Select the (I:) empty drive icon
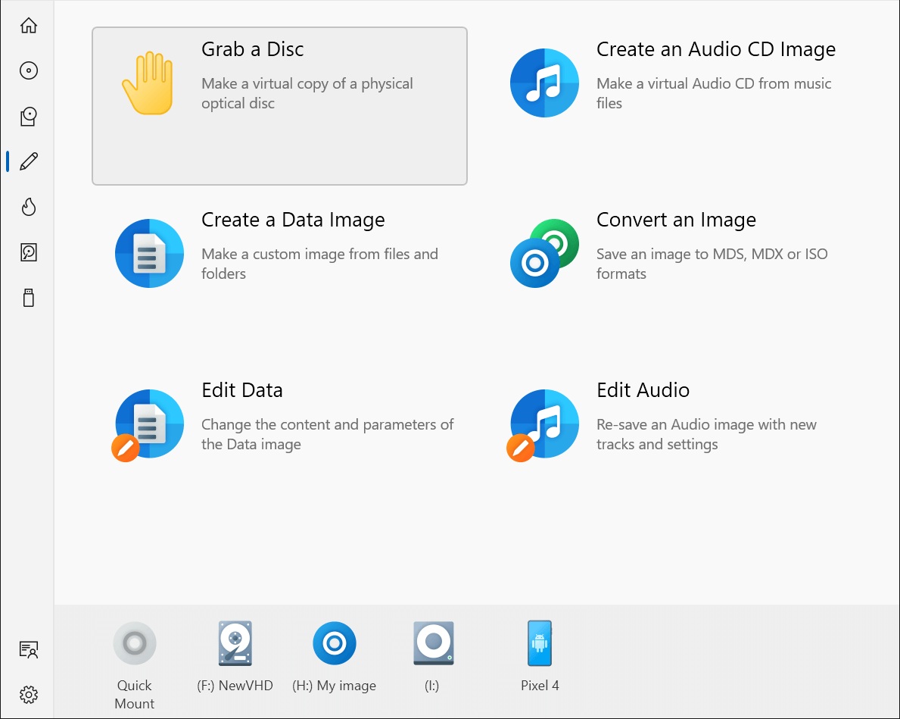 coord(434,643)
